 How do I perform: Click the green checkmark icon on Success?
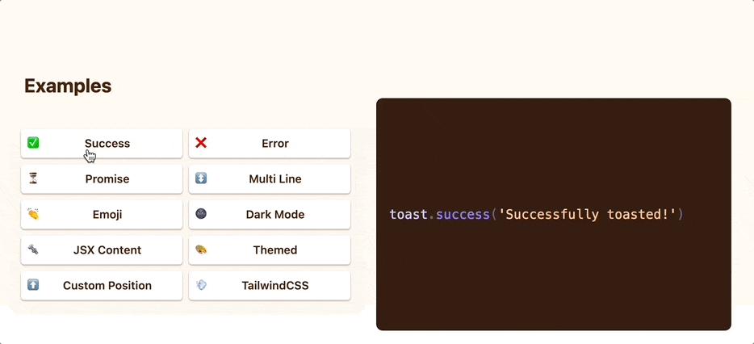coord(33,143)
